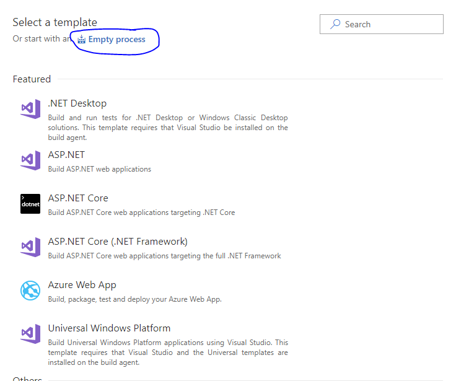Click 'Build ASP.NET web applications' description
The height and width of the screenshot is (381, 456).
tap(100, 169)
